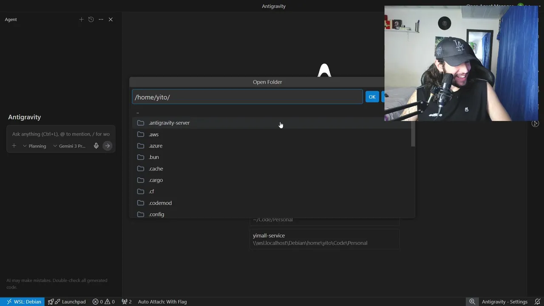Viewport: 544px width, 306px height.
Task: Select the .antigravity-server folder
Action: (x=272, y=123)
